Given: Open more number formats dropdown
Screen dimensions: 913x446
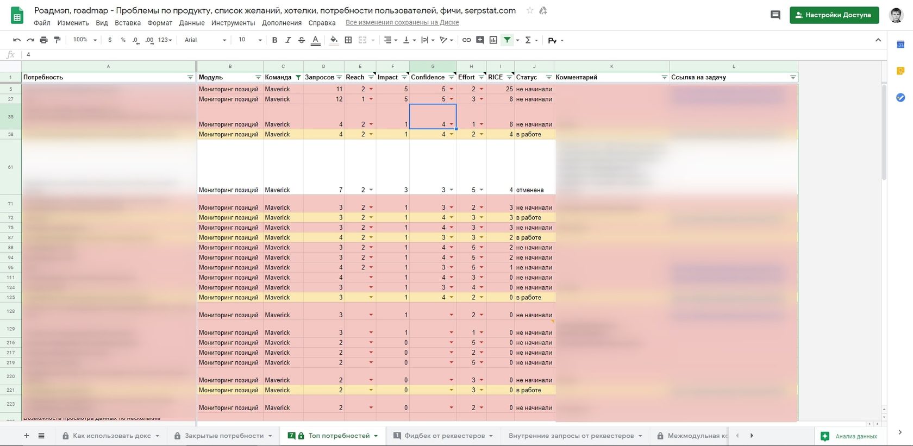Looking at the screenshot, I should [x=165, y=40].
